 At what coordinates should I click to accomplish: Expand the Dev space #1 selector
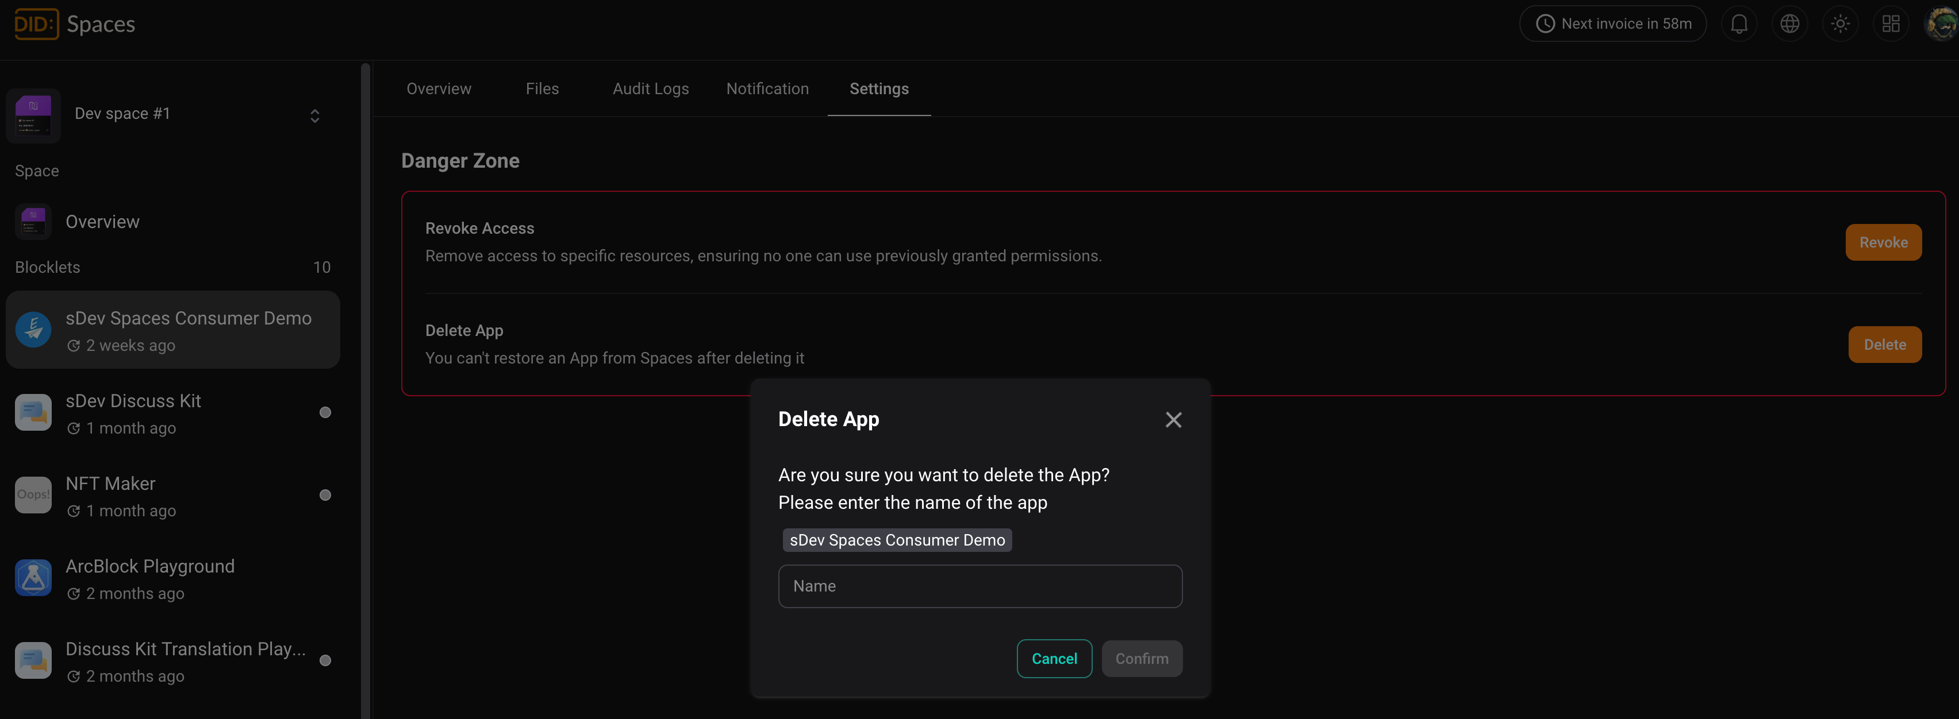pos(314,115)
